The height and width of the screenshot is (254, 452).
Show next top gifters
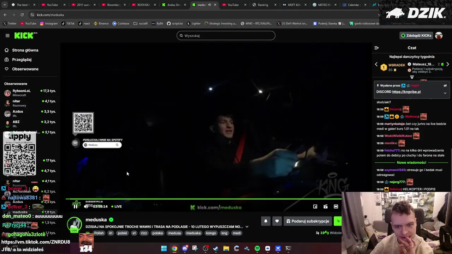pos(447,65)
